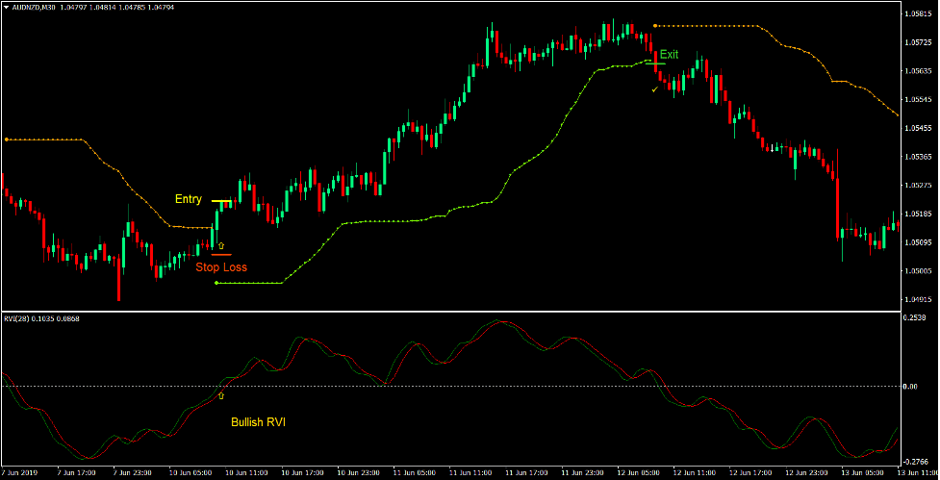This screenshot has width=940, height=480.
Task: Click the 7 Jun 17:00 time label
Action: [76, 473]
